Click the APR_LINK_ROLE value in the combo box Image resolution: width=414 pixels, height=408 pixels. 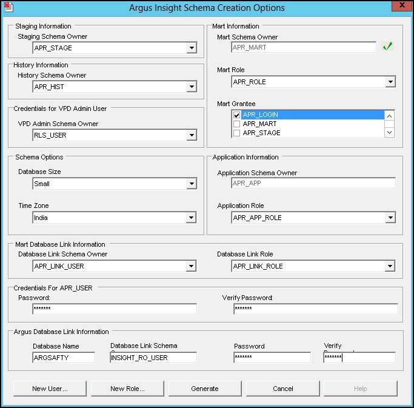[258, 266]
